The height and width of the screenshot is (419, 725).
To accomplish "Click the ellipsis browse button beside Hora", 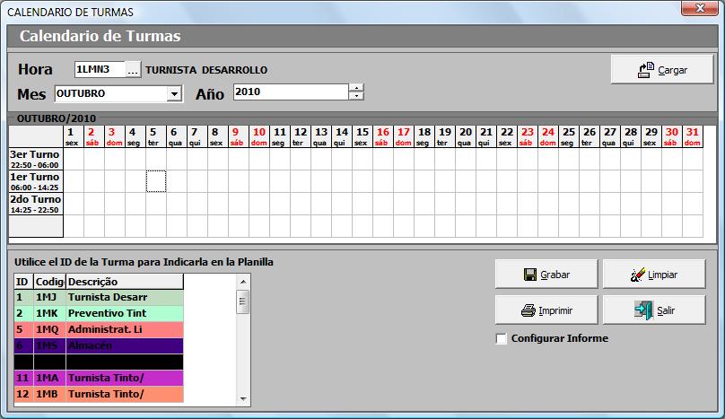I will tap(132, 70).
